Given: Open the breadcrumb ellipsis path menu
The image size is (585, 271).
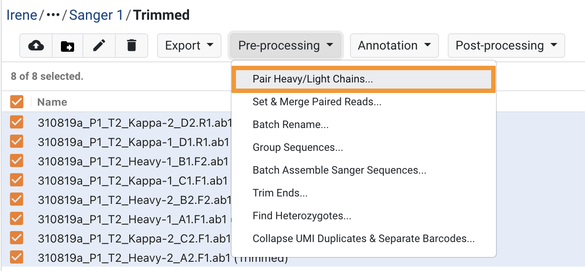Looking at the screenshot, I should 53,15.
